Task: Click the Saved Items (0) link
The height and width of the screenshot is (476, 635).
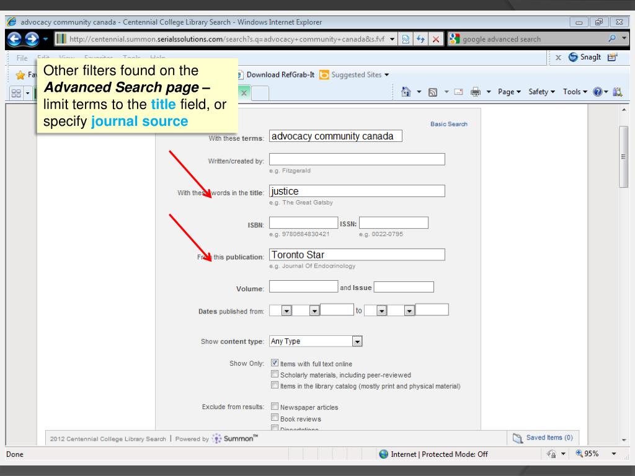Action: click(x=549, y=438)
